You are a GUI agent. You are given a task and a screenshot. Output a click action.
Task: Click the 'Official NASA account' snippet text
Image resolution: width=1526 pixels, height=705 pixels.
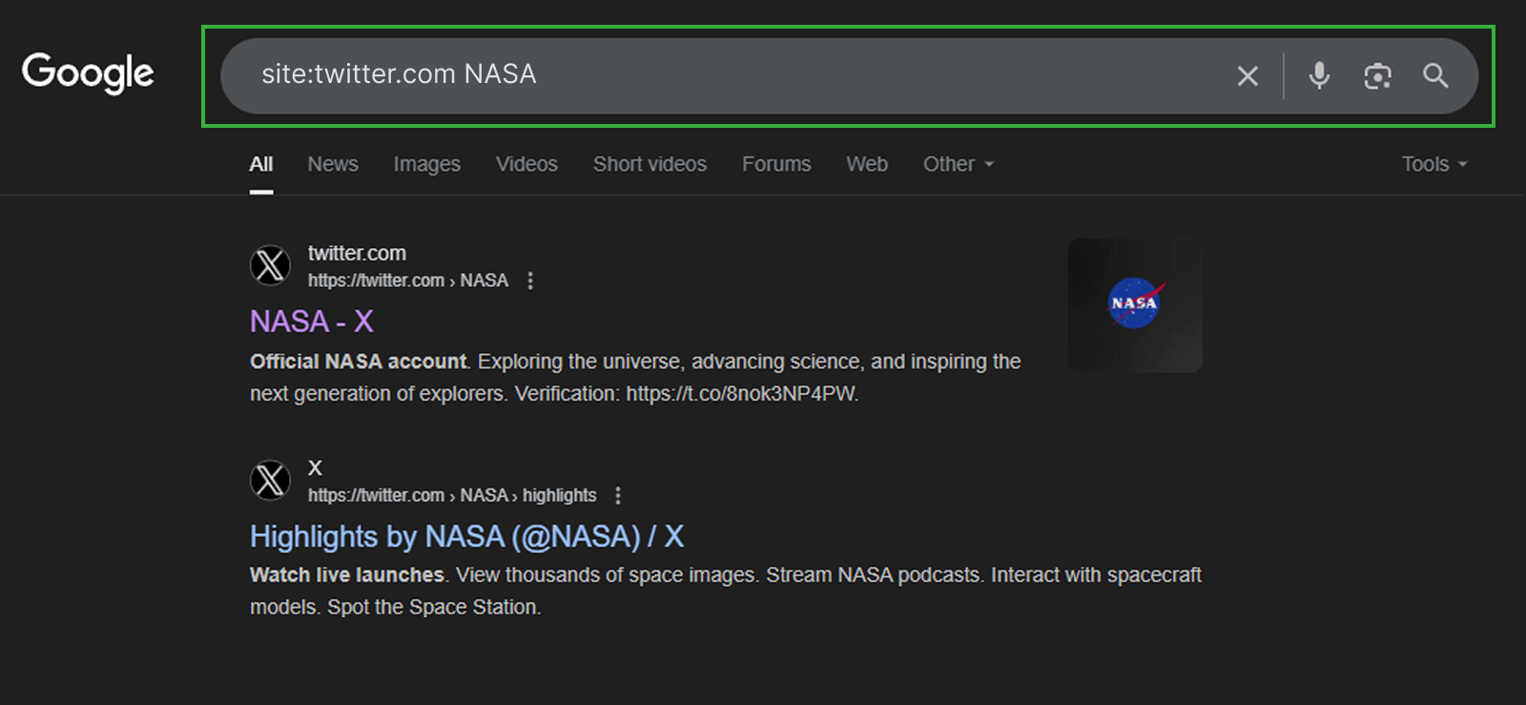point(359,362)
